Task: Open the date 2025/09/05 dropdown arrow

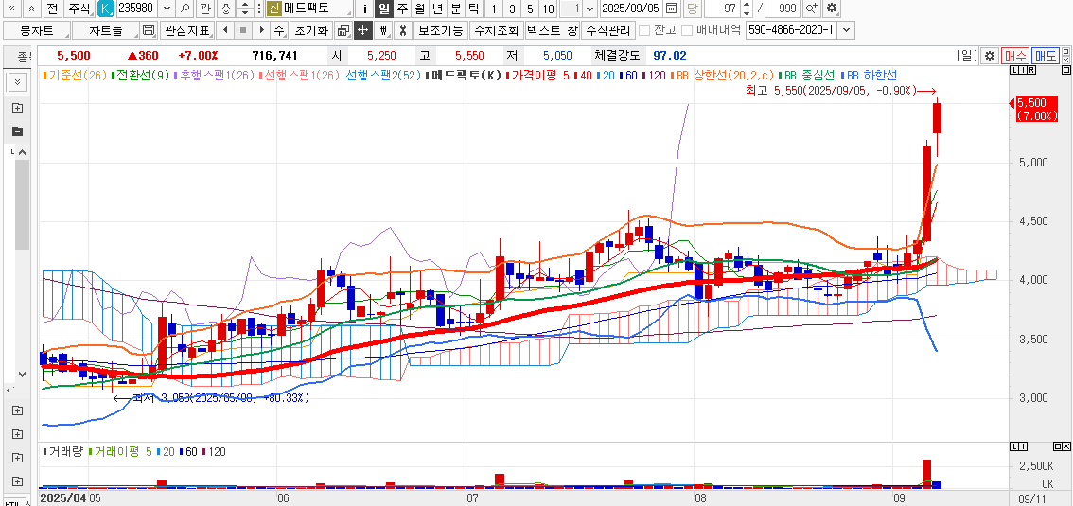Action: (x=671, y=9)
